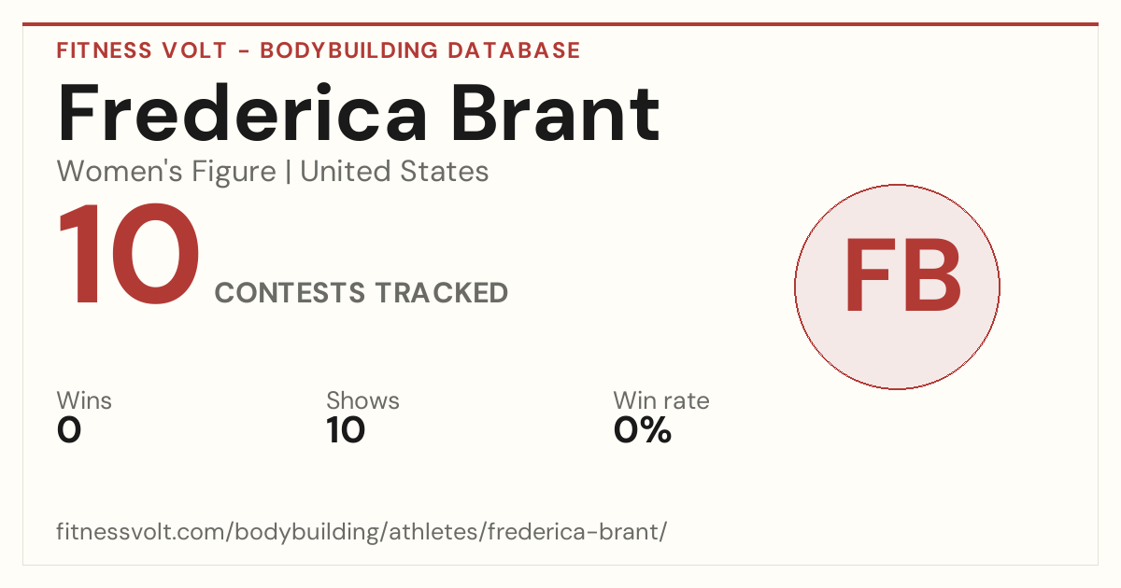Click the FB initials avatar circle
The image size is (1121, 588).
897,287
